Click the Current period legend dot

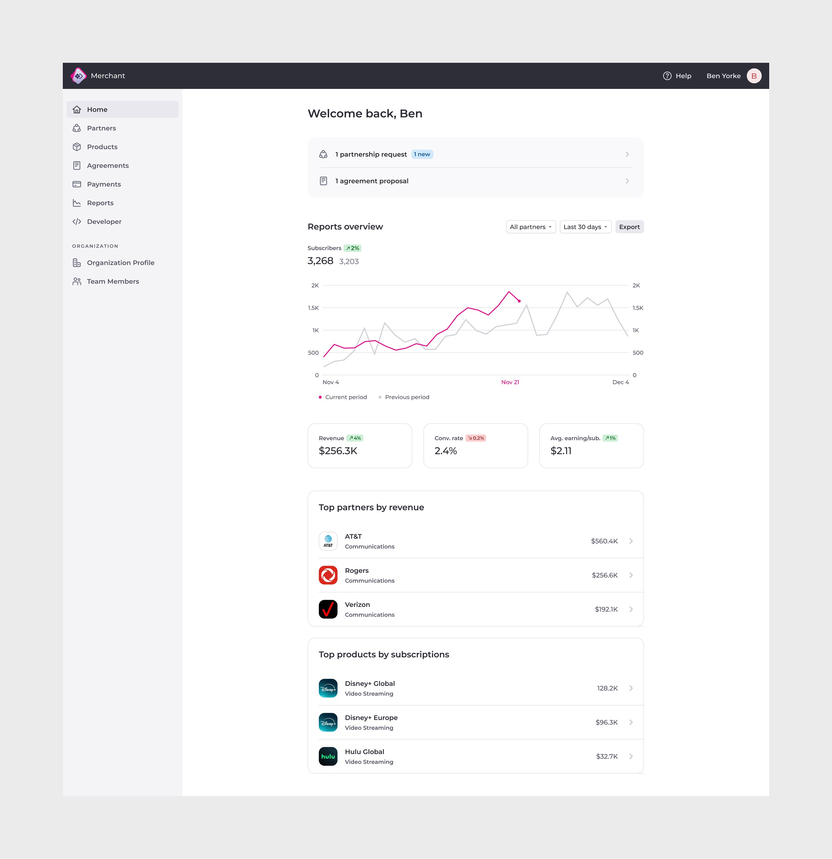point(320,397)
